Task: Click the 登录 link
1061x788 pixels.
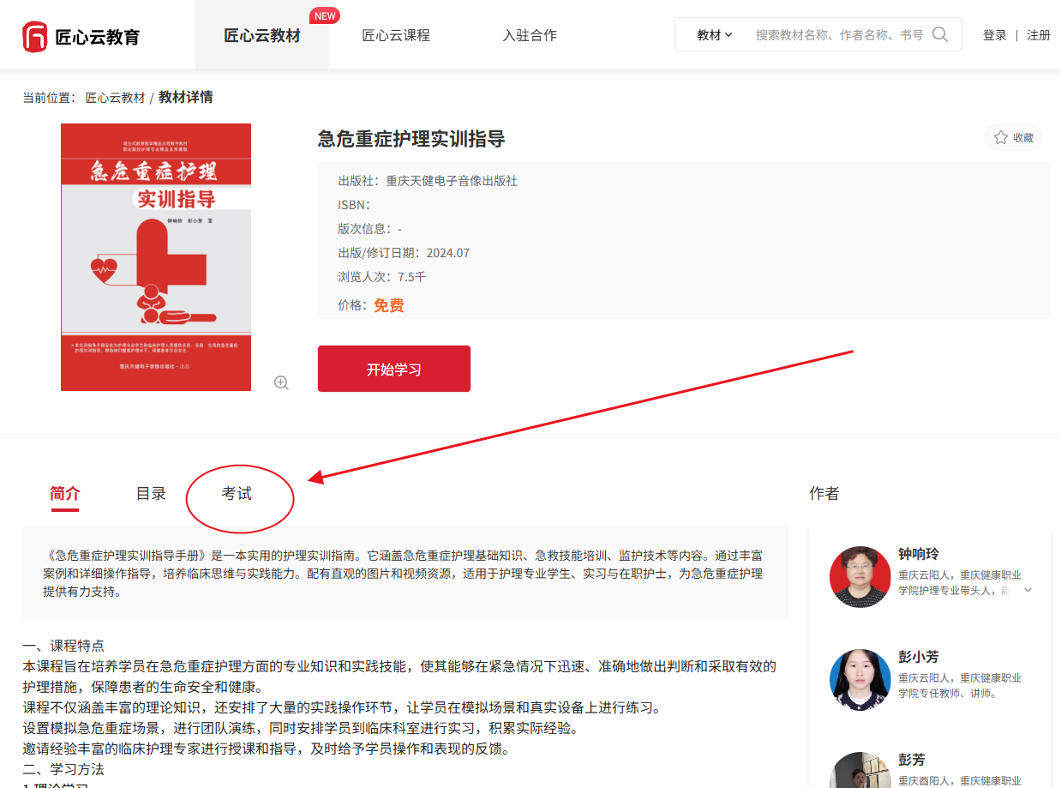Action: click(995, 35)
